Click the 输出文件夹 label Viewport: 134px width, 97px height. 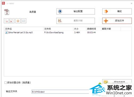11,91
